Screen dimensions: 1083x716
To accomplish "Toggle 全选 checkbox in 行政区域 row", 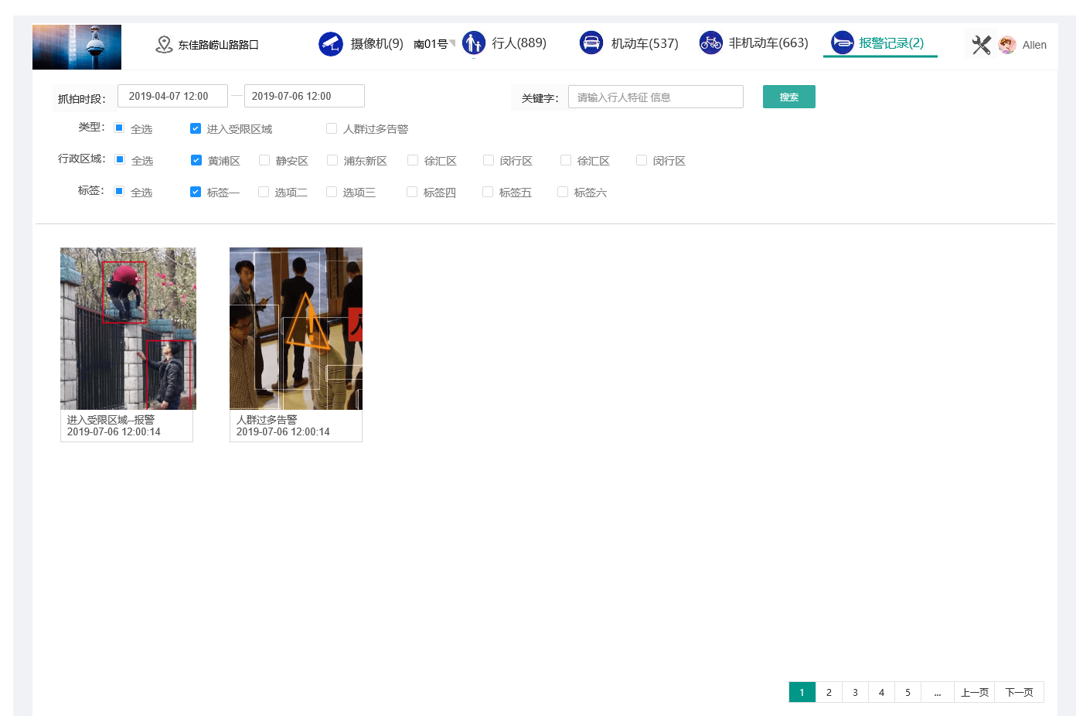I will pos(120,159).
